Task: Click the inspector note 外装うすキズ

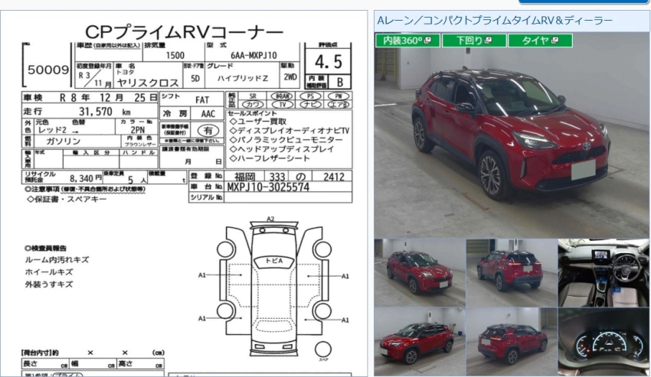Action: [49, 284]
